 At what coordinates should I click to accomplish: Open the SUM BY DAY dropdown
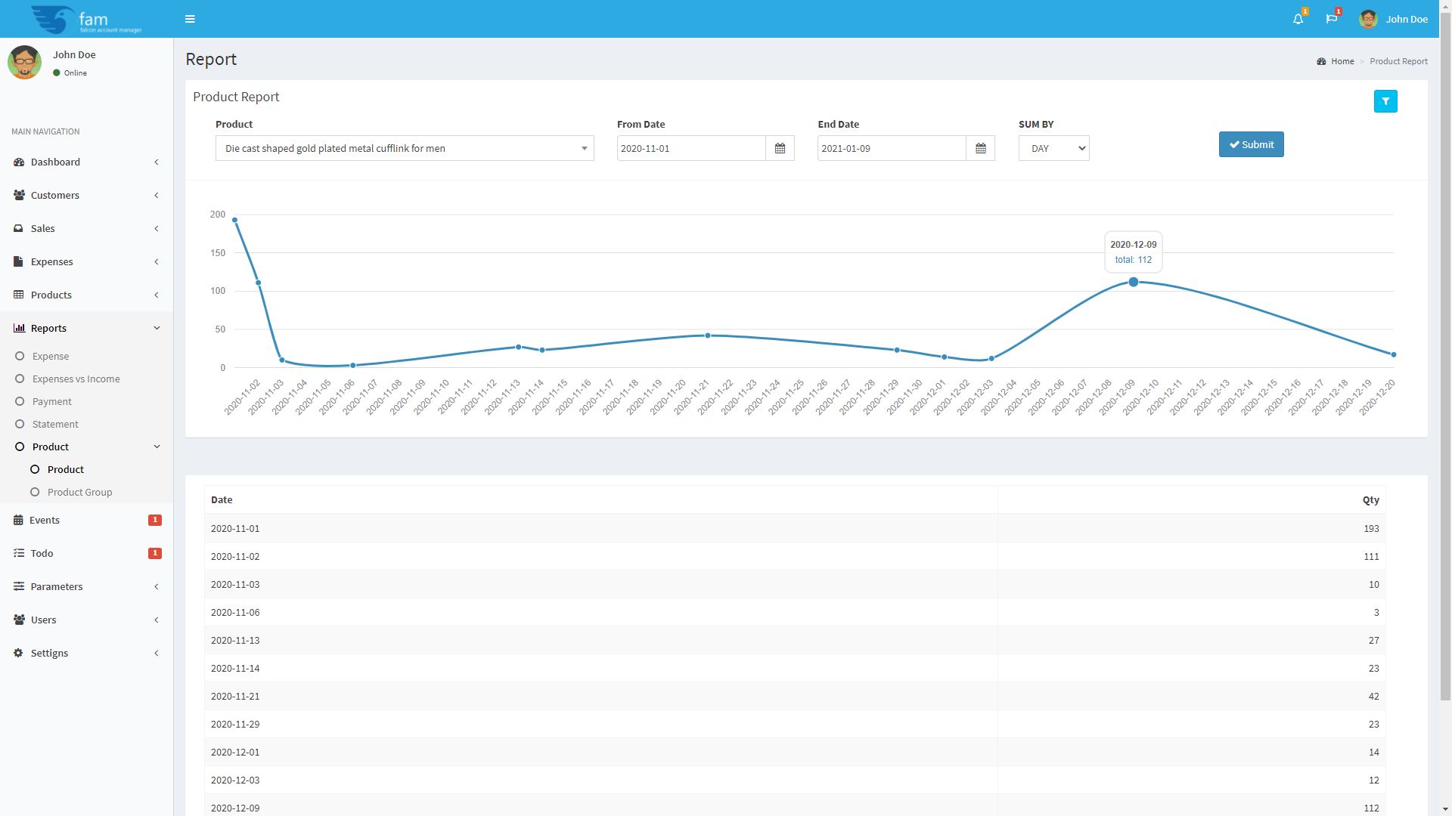1053,149
